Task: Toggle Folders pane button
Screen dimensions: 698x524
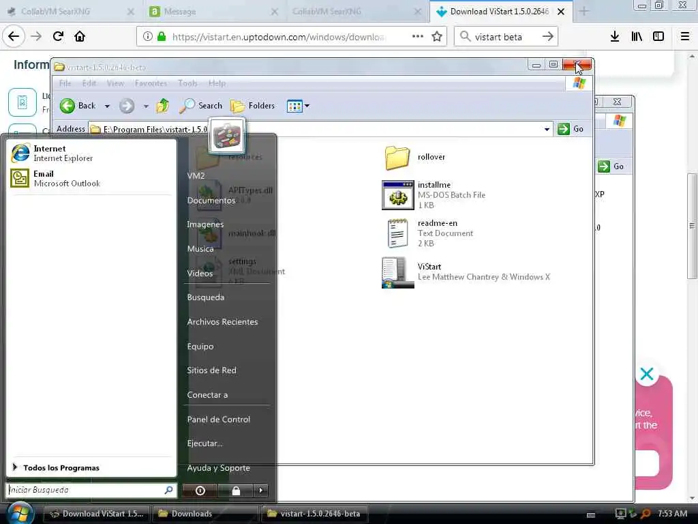Action: coord(253,106)
